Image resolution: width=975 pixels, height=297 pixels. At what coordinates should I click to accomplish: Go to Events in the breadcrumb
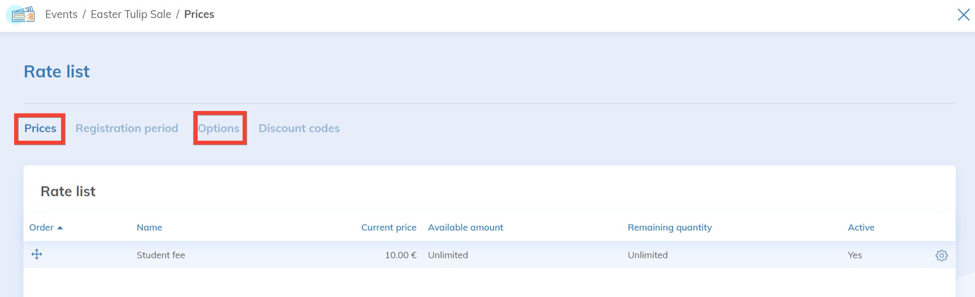point(61,15)
